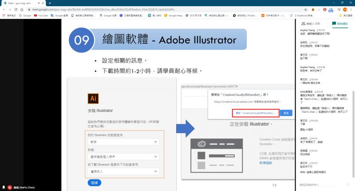Expand the 新手 skill level dropdown

[x=124, y=142]
